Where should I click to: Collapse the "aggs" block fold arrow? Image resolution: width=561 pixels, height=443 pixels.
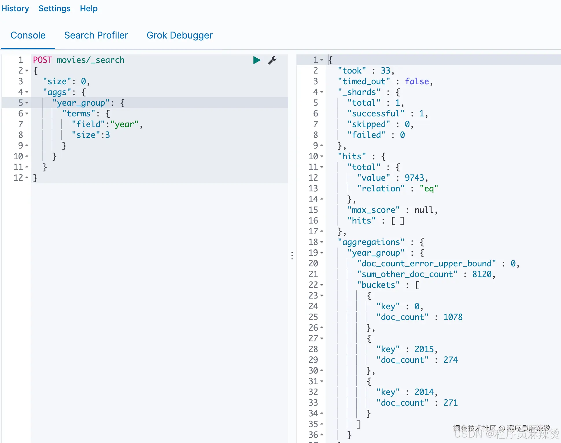pos(27,92)
